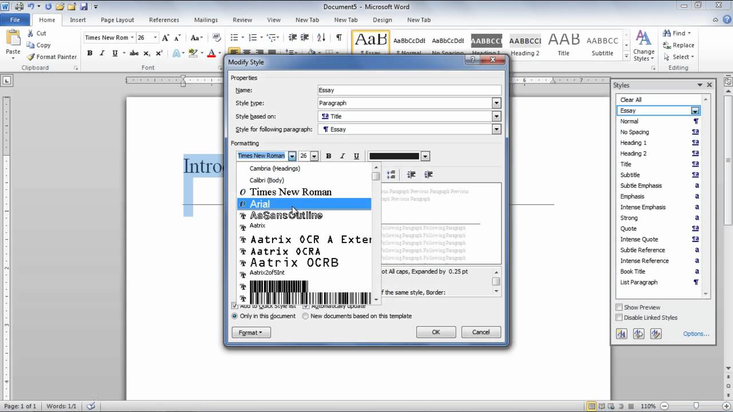Click Cancel in Modify Style dialog
The width and height of the screenshot is (733, 412).
[x=480, y=332]
